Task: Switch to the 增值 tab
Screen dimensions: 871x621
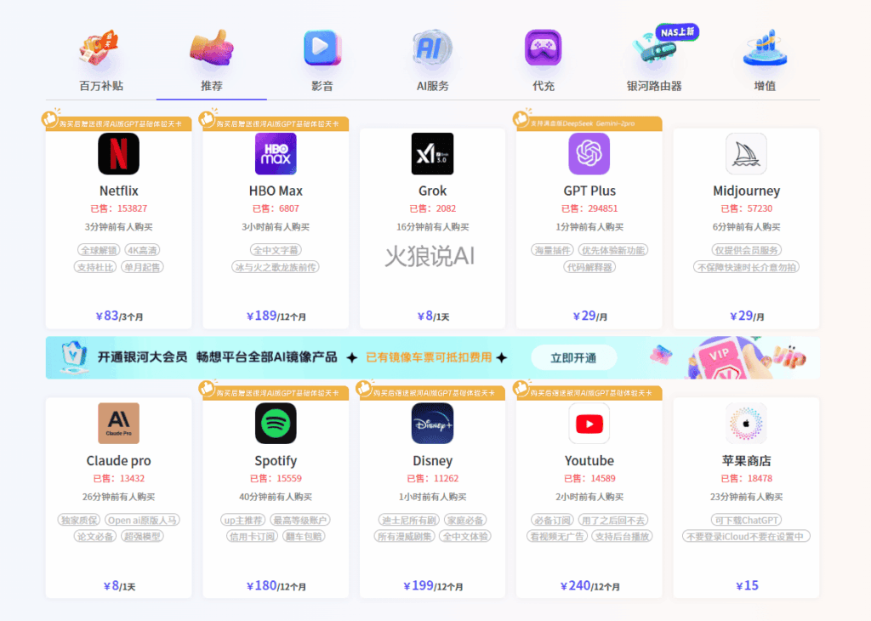Action: click(765, 60)
